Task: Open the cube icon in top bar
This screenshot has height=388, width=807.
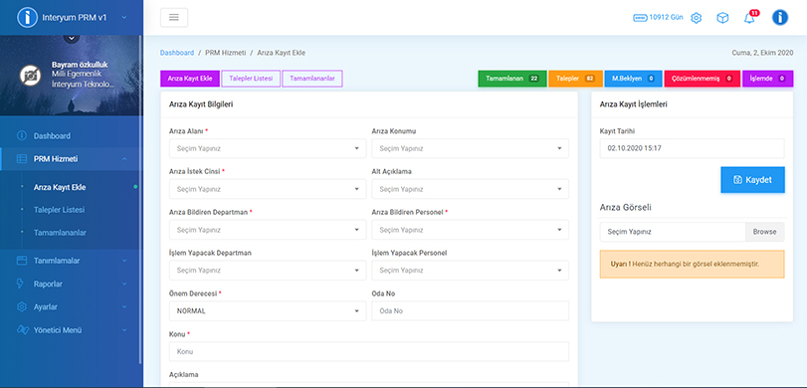Action: [x=722, y=18]
